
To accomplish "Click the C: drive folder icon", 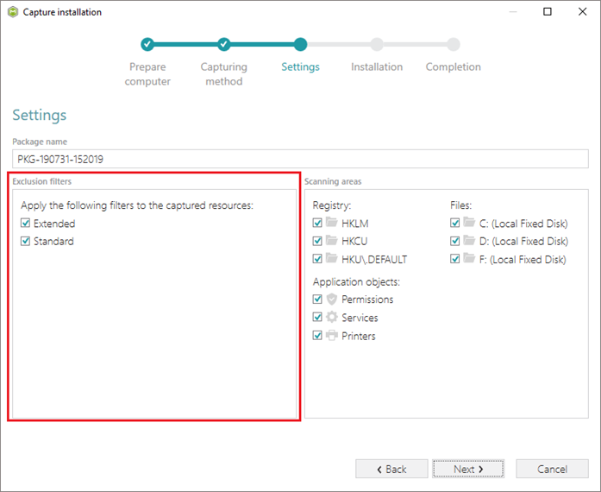I will tap(469, 222).
